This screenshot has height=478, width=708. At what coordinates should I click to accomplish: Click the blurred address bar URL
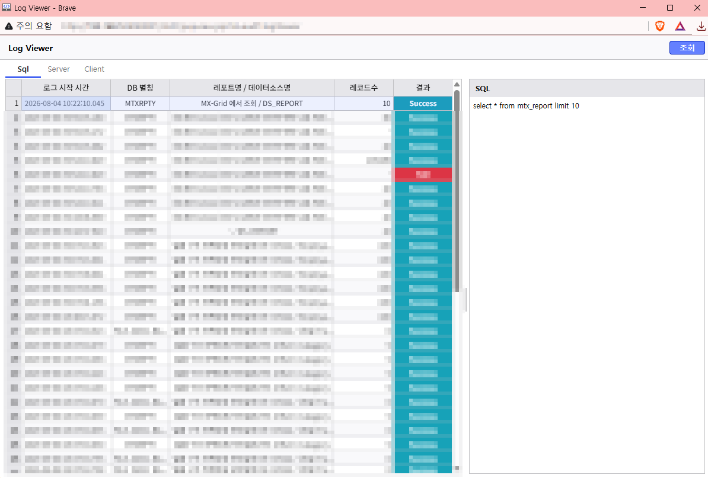click(x=181, y=26)
